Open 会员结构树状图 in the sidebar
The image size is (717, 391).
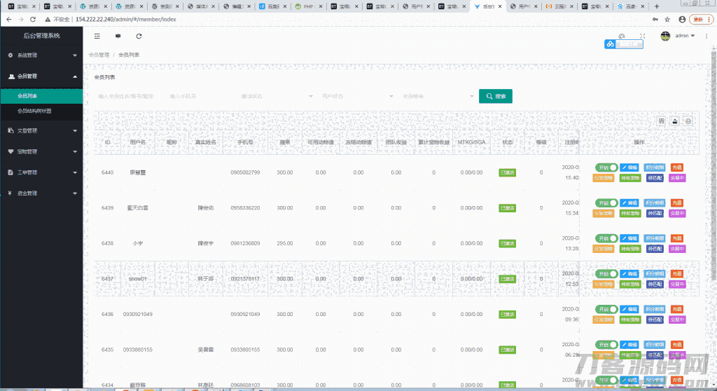pyautogui.click(x=41, y=111)
